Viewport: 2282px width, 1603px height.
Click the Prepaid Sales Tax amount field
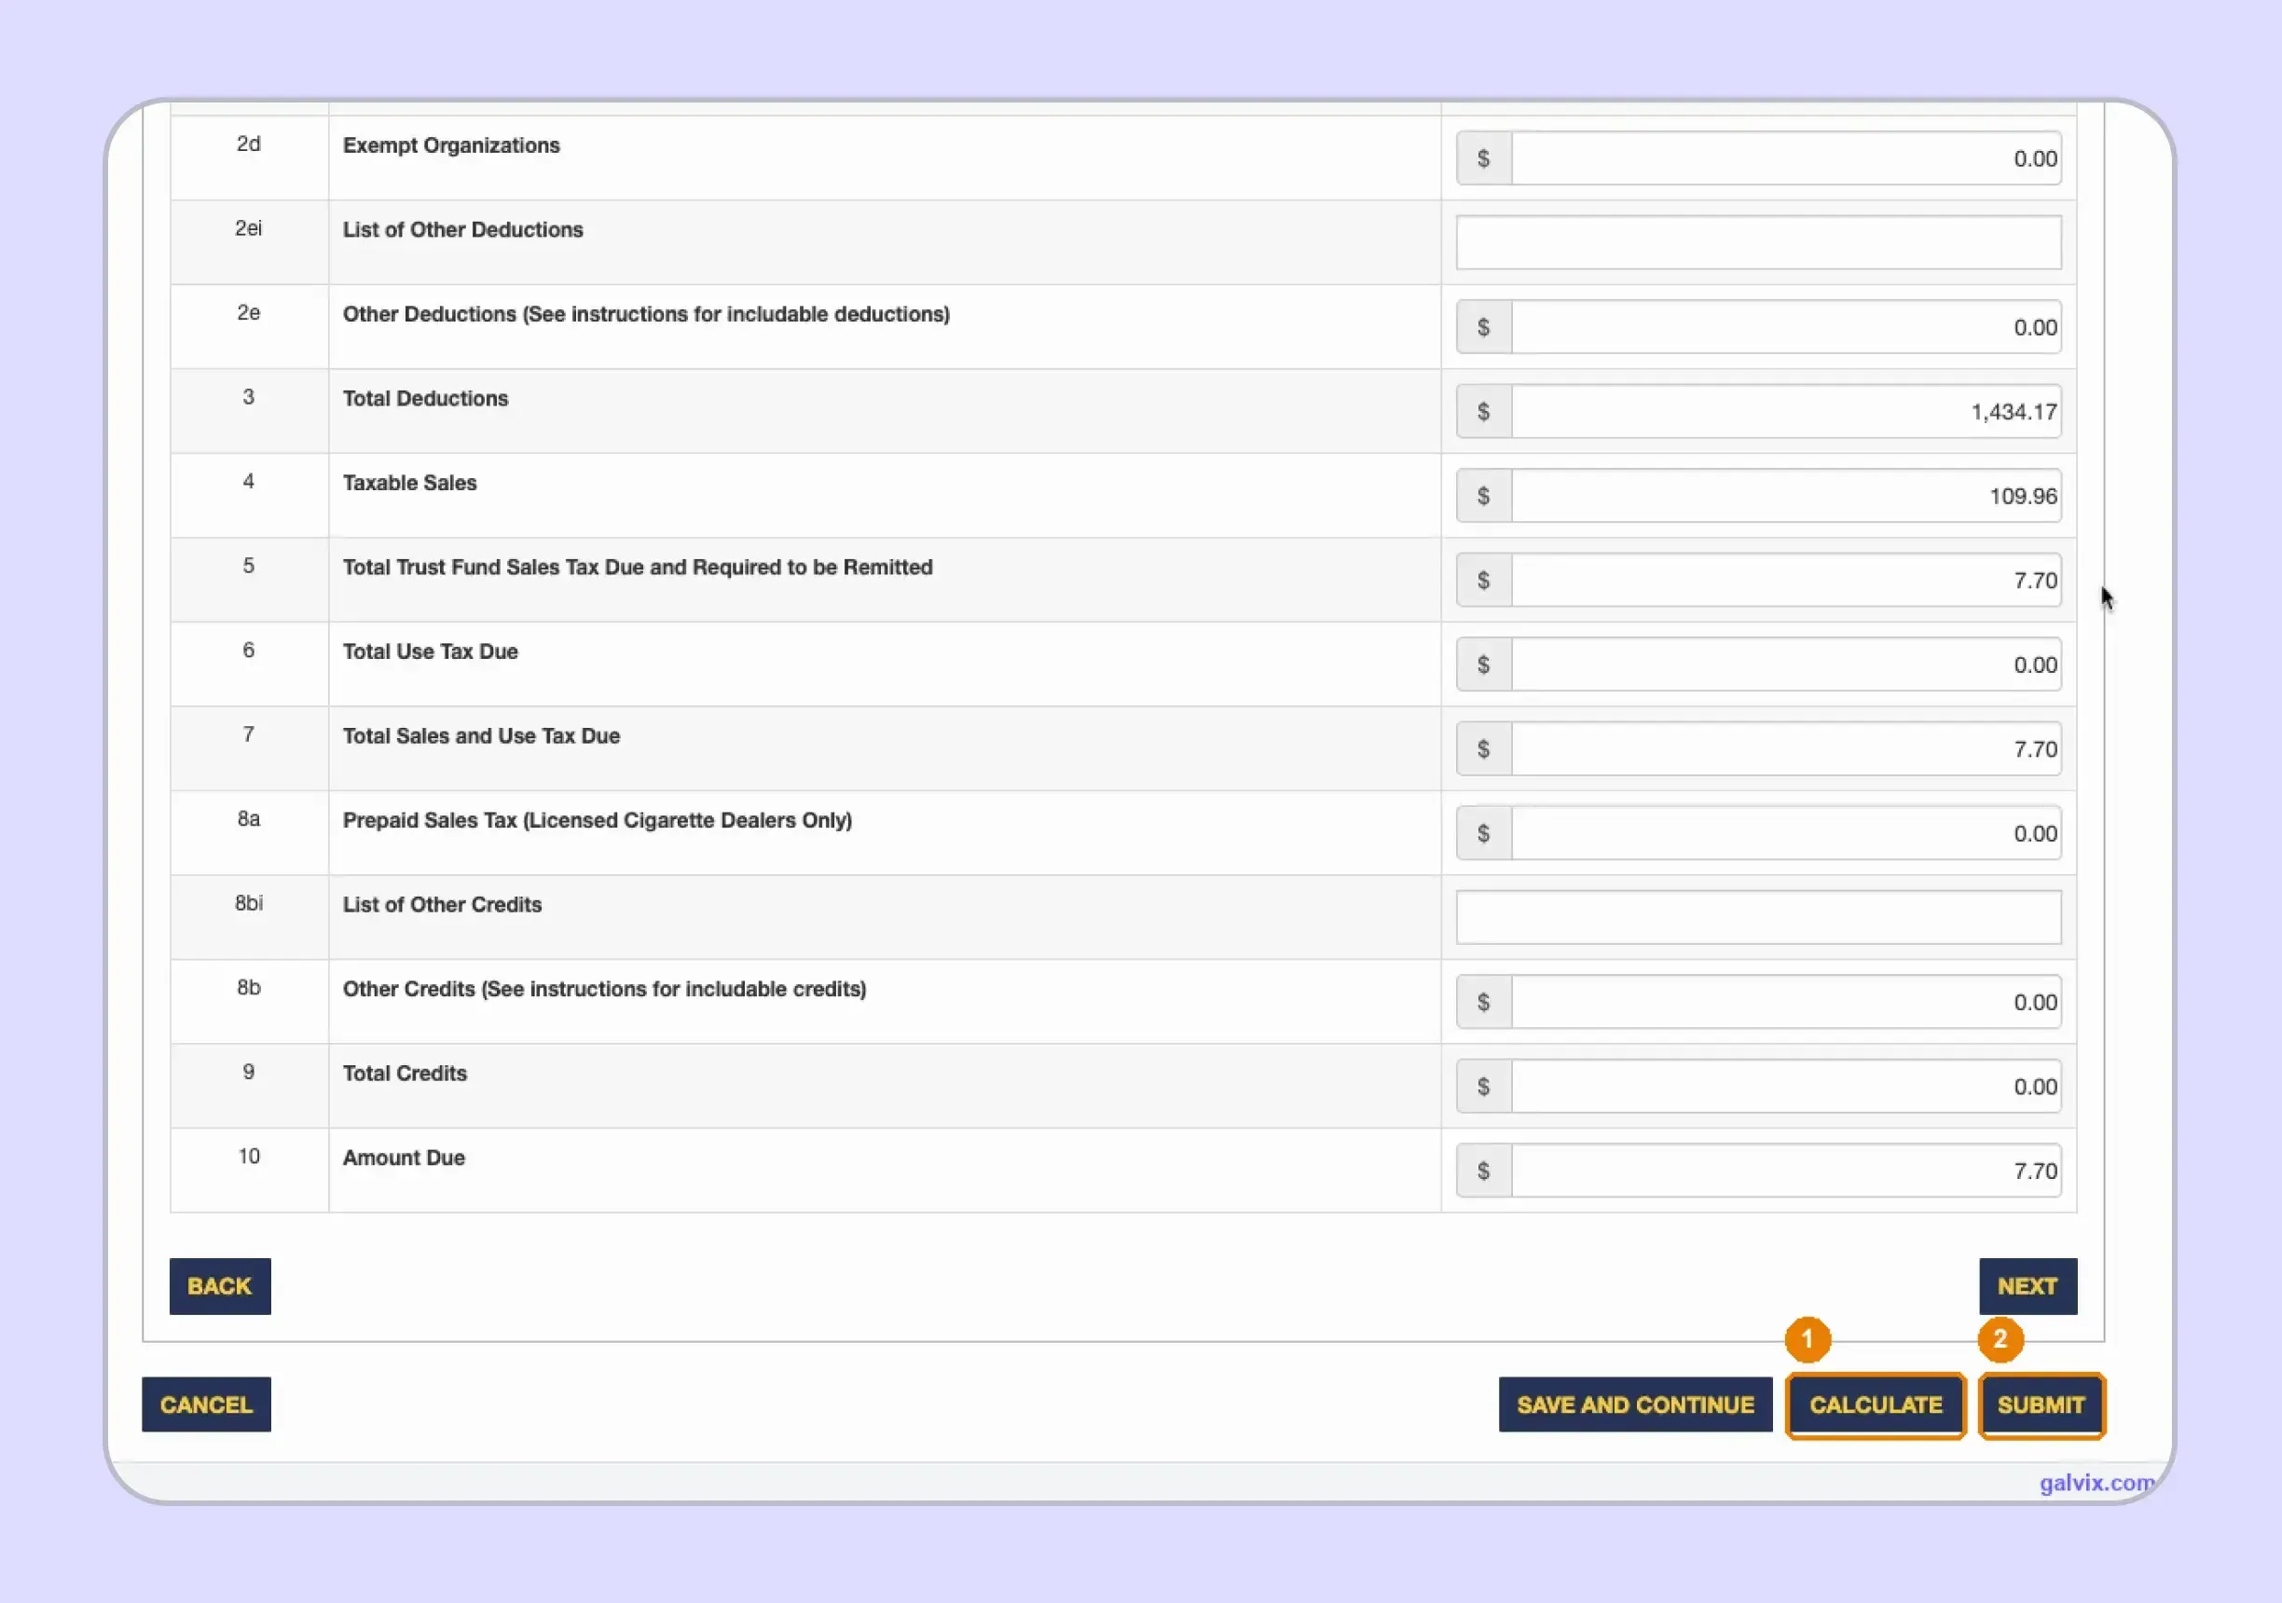click(x=1786, y=834)
